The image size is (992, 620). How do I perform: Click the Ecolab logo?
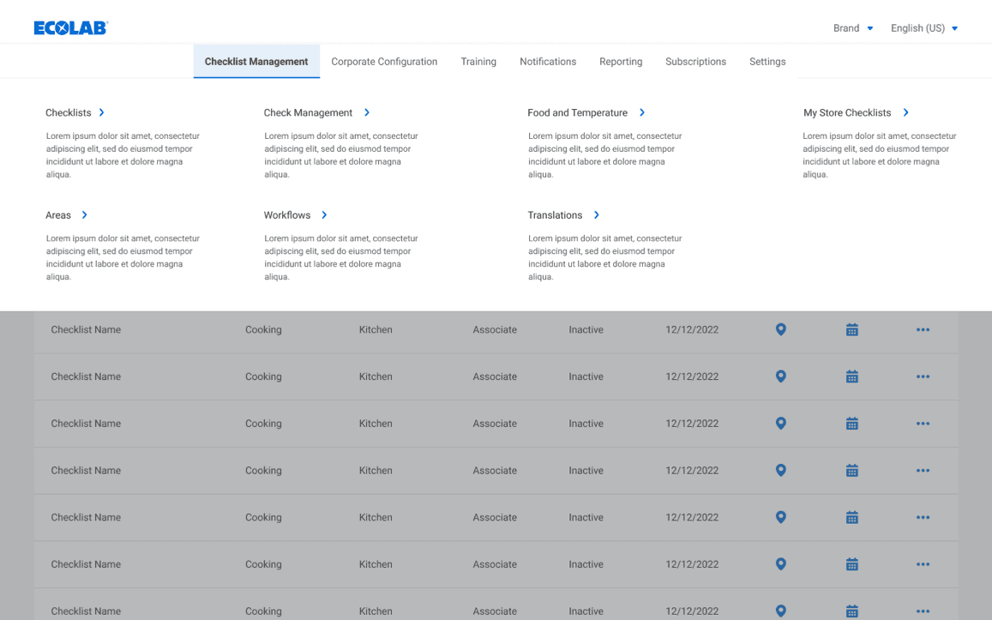click(x=71, y=27)
